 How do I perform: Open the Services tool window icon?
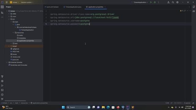(2, 81)
